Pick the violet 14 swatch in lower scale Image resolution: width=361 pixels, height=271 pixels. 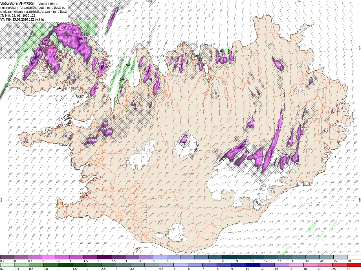281,265
